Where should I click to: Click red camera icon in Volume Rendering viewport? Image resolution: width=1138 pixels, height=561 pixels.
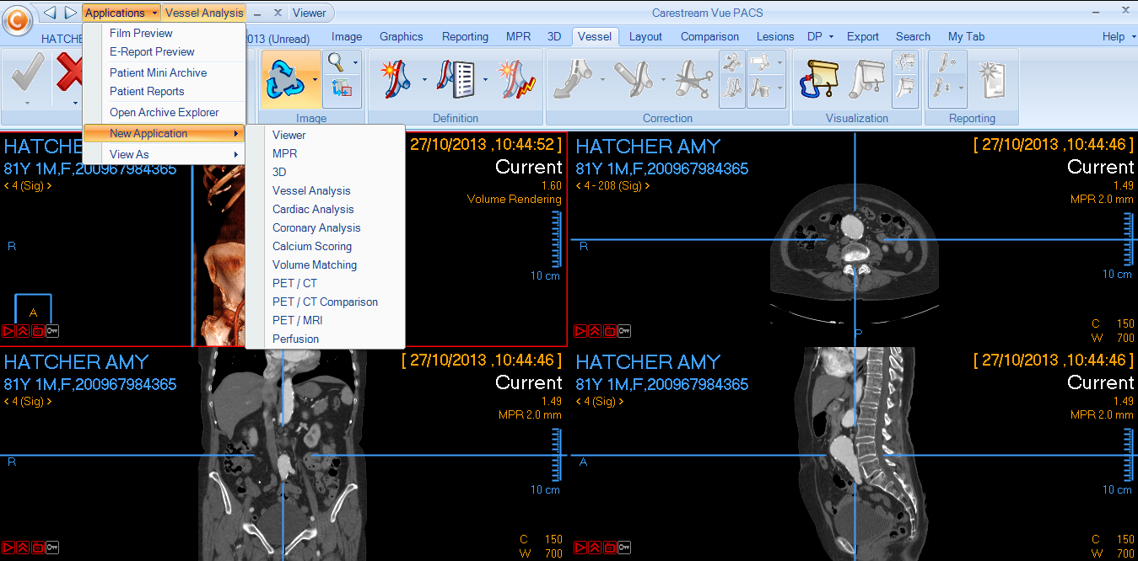38,332
